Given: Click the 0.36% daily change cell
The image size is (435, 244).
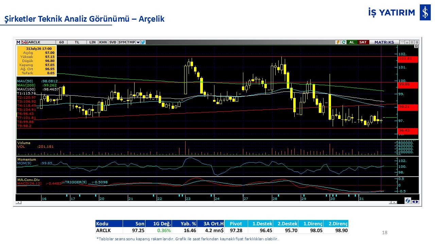Looking at the screenshot, I should point(159,230).
